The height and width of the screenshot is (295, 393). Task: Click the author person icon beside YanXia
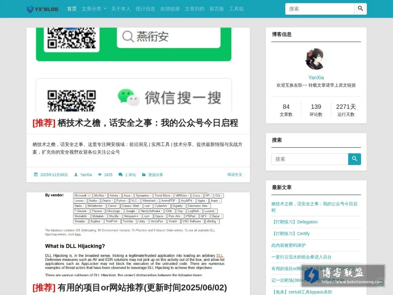[76, 175]
